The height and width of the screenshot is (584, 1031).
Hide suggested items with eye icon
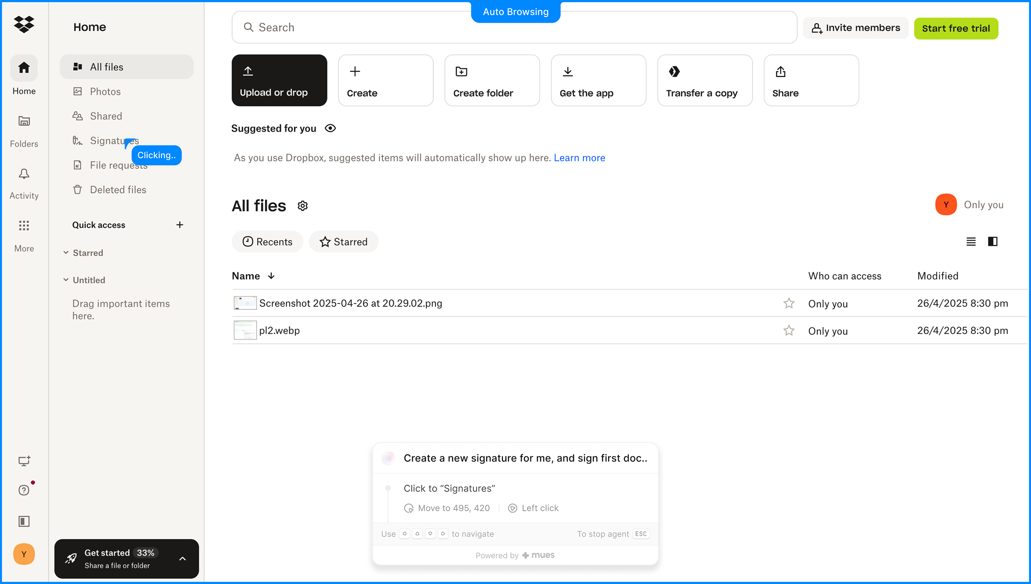click(x=330, y=129)
